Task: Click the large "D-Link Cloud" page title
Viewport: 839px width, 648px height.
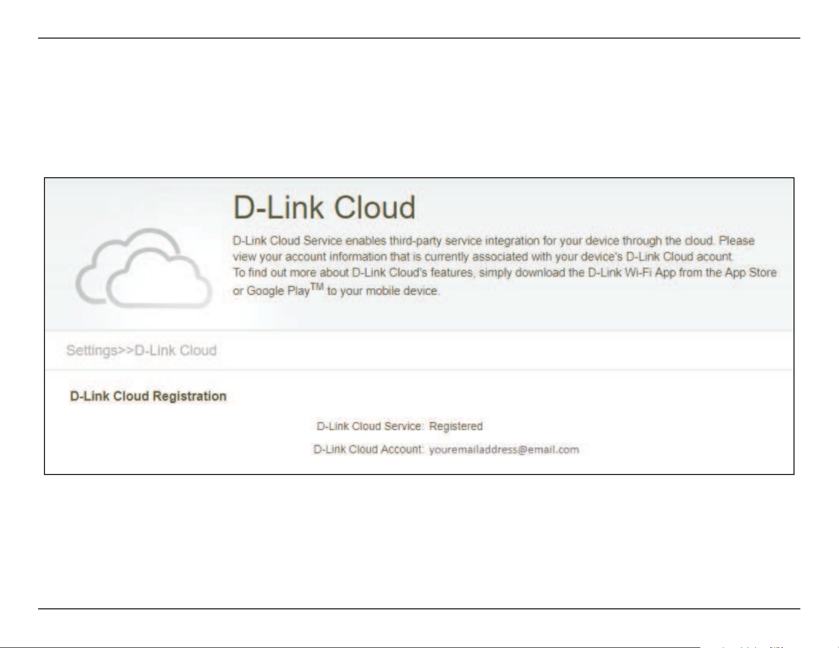Action: [324, 207]
